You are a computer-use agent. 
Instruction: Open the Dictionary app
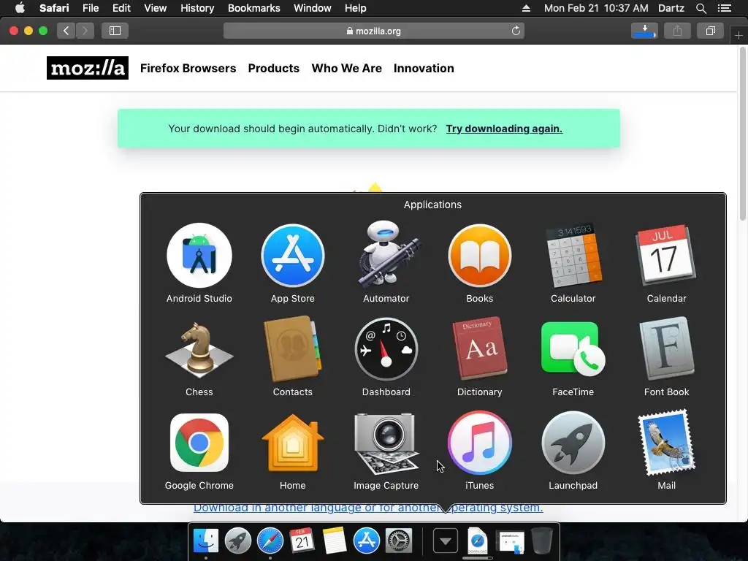point(479,348)
